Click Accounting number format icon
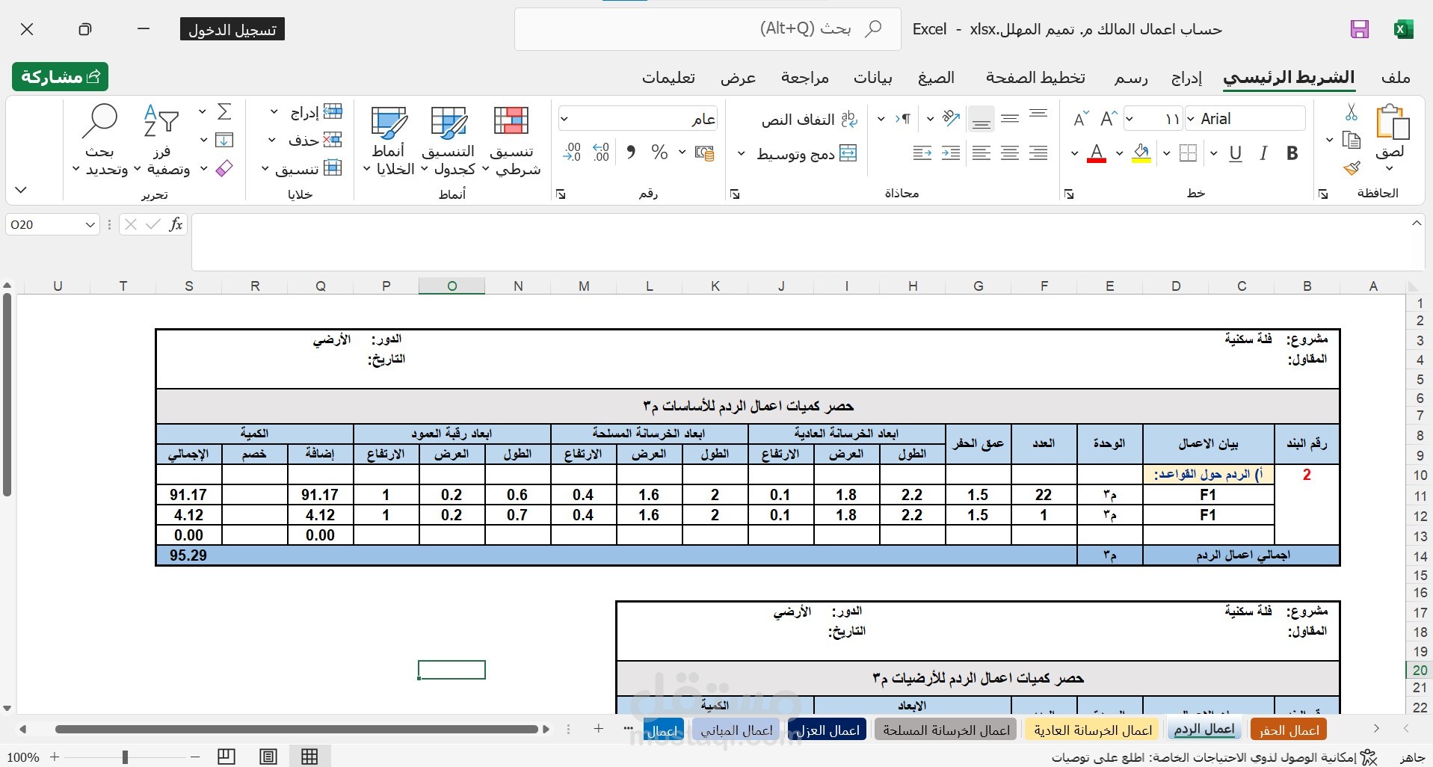This screenshot has height=767, width=1433. (x=704, y=153)
